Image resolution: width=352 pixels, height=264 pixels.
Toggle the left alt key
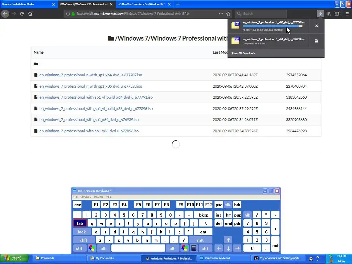coord(103,248)
